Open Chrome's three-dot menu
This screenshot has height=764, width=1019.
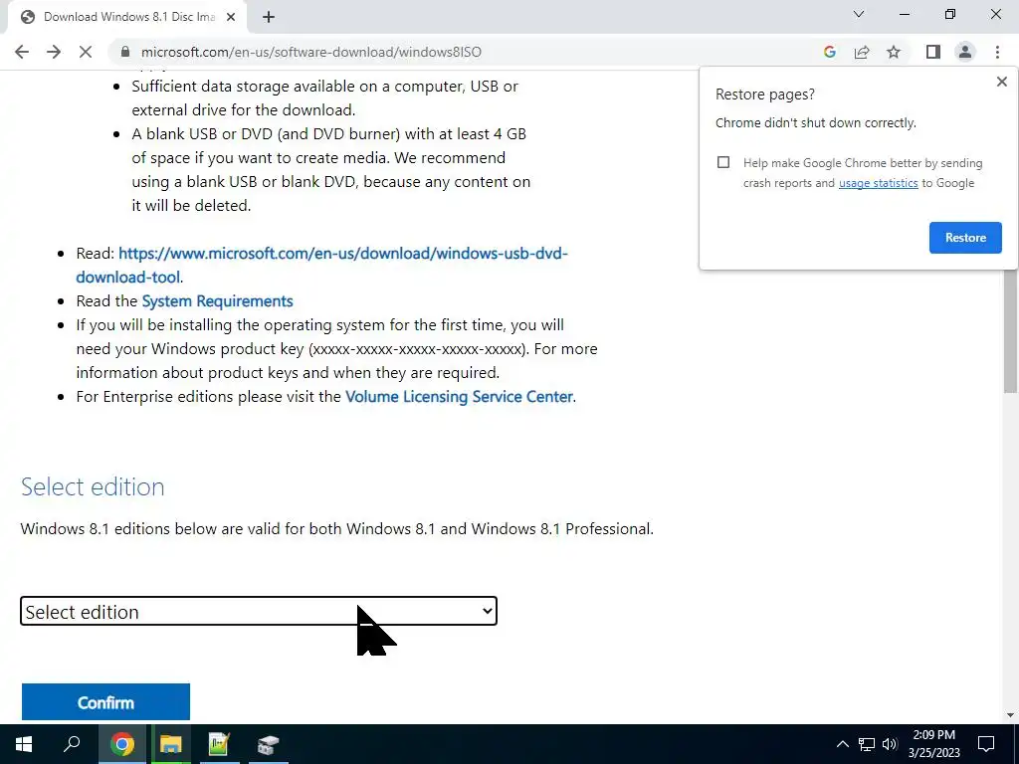[997, 52]
